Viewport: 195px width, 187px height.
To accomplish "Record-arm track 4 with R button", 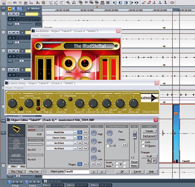I will click(17, 70).
